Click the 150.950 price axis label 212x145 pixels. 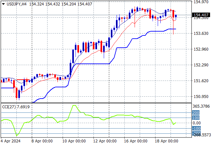201,97
